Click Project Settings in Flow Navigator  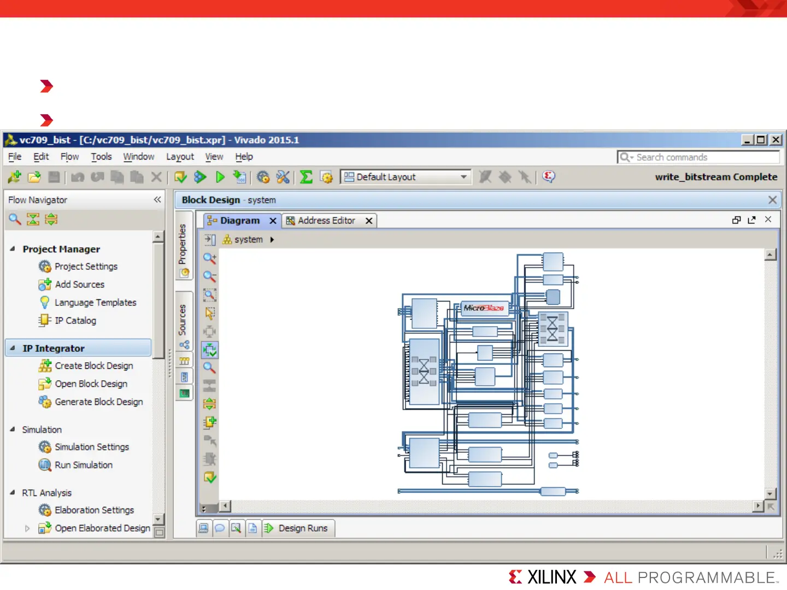(86, 267)
